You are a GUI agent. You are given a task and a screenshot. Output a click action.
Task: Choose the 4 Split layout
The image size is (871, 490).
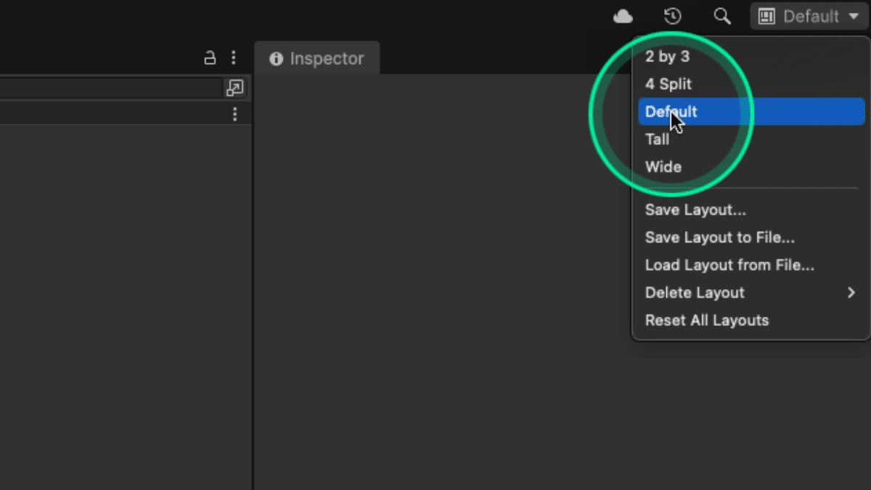click(x=668, y=84)
